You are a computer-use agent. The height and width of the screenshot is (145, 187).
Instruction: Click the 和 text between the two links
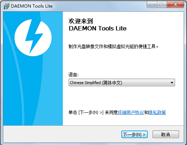tap(146, 112)
